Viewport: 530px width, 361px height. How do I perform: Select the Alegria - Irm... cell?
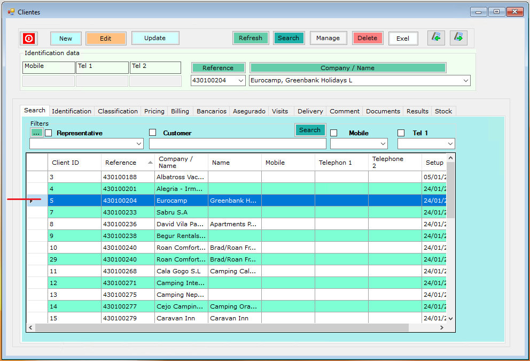click(x=181, y=189)
